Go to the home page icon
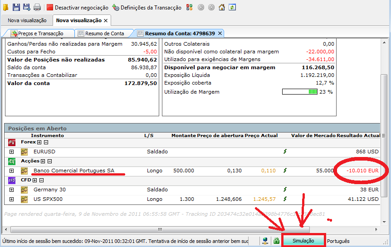The image size is (391, 247). click(222, 7)
